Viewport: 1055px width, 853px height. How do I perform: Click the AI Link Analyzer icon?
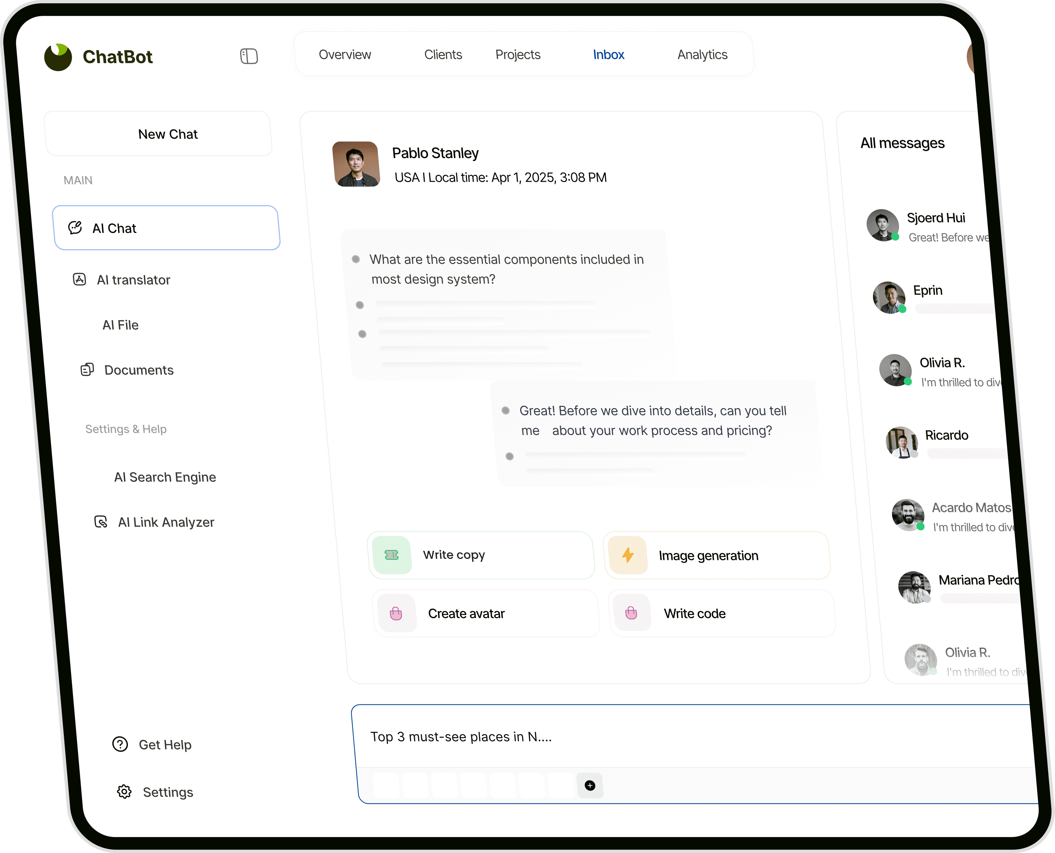click(101, 521)
